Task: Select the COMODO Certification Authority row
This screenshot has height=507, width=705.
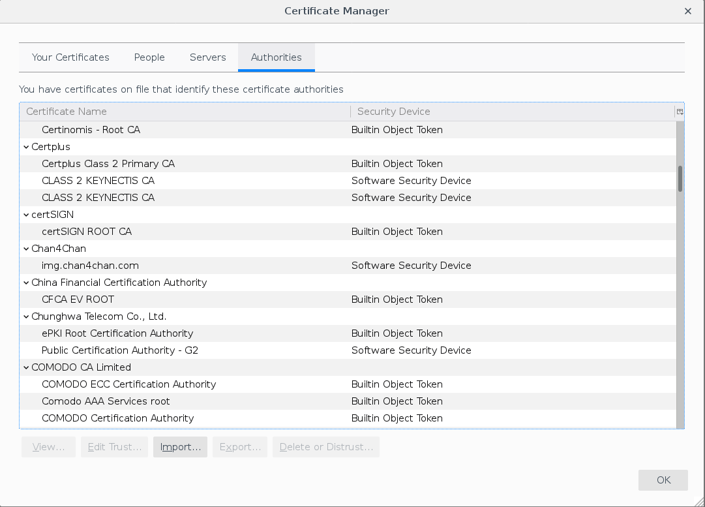Action: click(x=348, y=418)
